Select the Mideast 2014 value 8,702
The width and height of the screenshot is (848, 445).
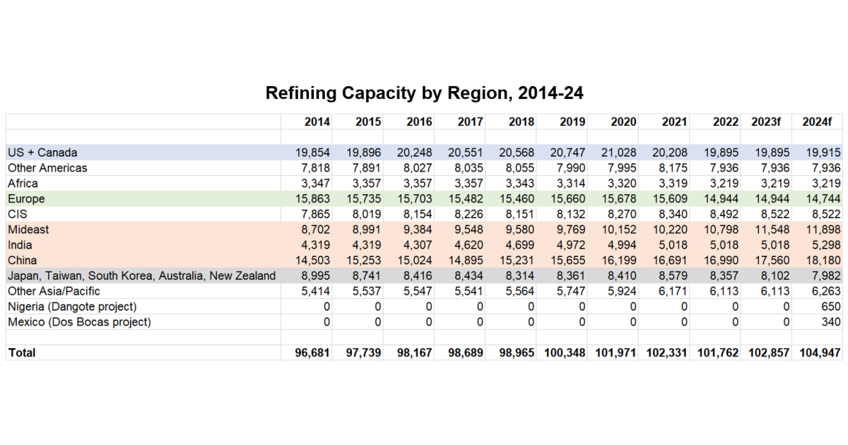[317, 230]
